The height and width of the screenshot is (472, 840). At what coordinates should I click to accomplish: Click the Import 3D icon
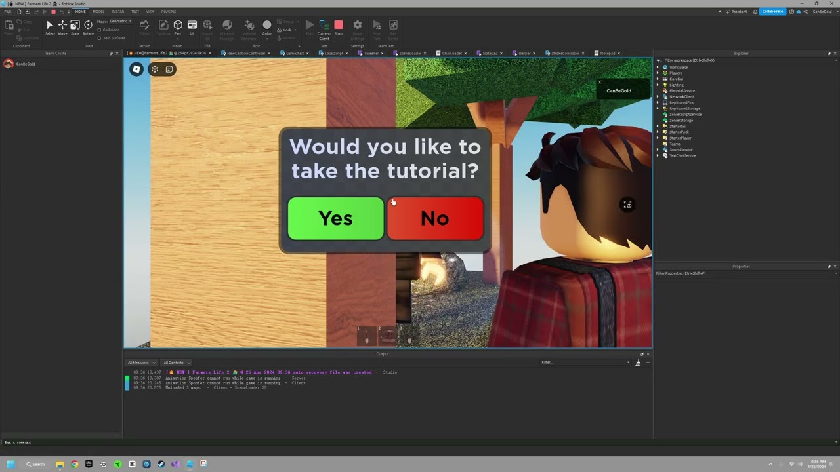(x=207, y=25)
